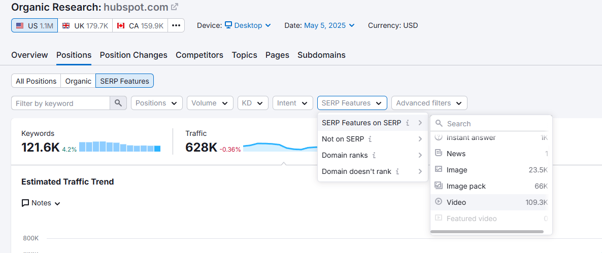This screenshot has height=253, width=602.
Task: Switch to Organic positions view
Action: tap(78, 81)
